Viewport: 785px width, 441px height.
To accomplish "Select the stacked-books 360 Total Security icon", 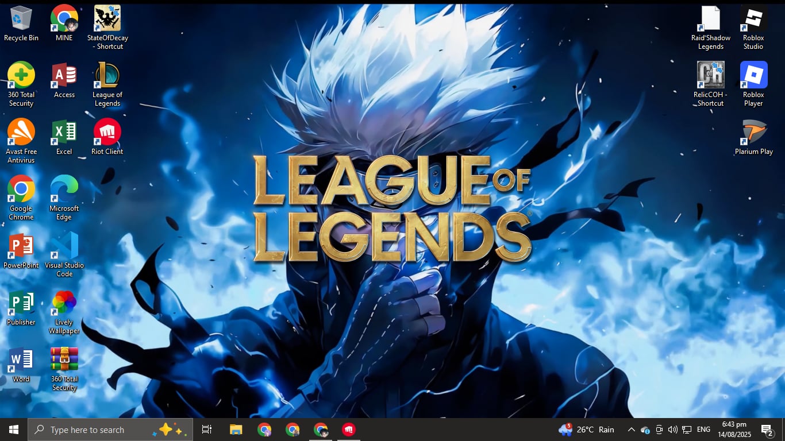I will pyautogui.click(x=64, y=369).
